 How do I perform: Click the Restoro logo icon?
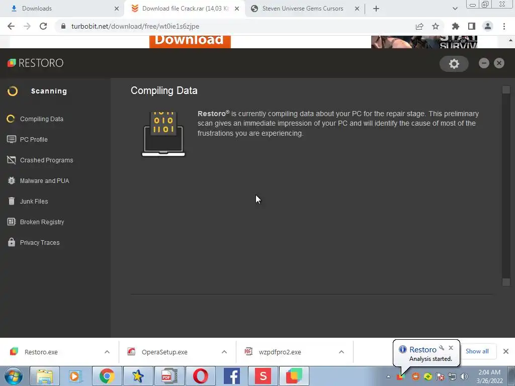point(12,63)
